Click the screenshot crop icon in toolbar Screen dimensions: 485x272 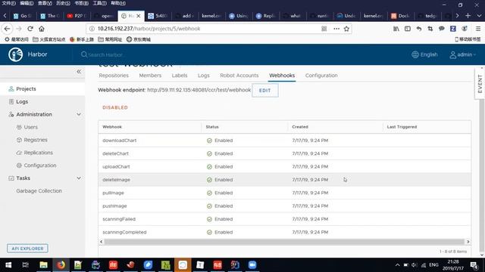tap(430, 29)
